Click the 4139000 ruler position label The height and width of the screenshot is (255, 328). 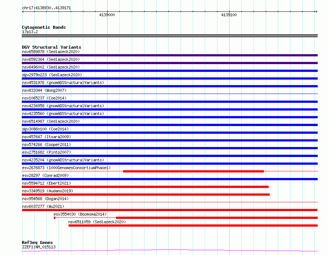[x=107, y=15]
